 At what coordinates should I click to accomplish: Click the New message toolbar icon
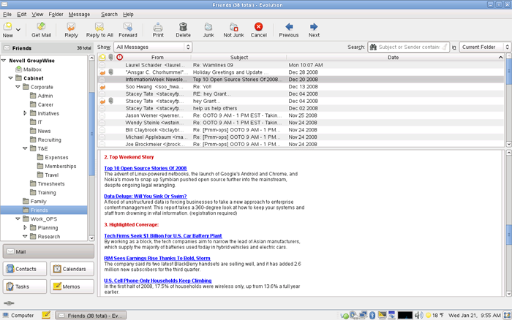tap(8, 30)
